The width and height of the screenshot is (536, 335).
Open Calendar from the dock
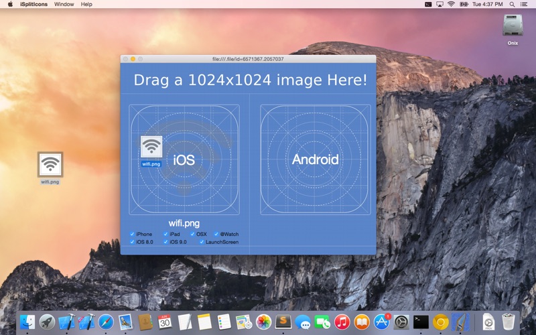tap(165, 322)
